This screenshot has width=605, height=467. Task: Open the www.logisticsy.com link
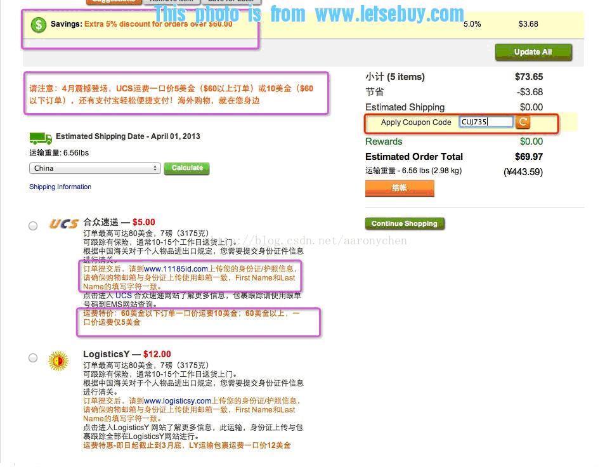coord(177,400)
